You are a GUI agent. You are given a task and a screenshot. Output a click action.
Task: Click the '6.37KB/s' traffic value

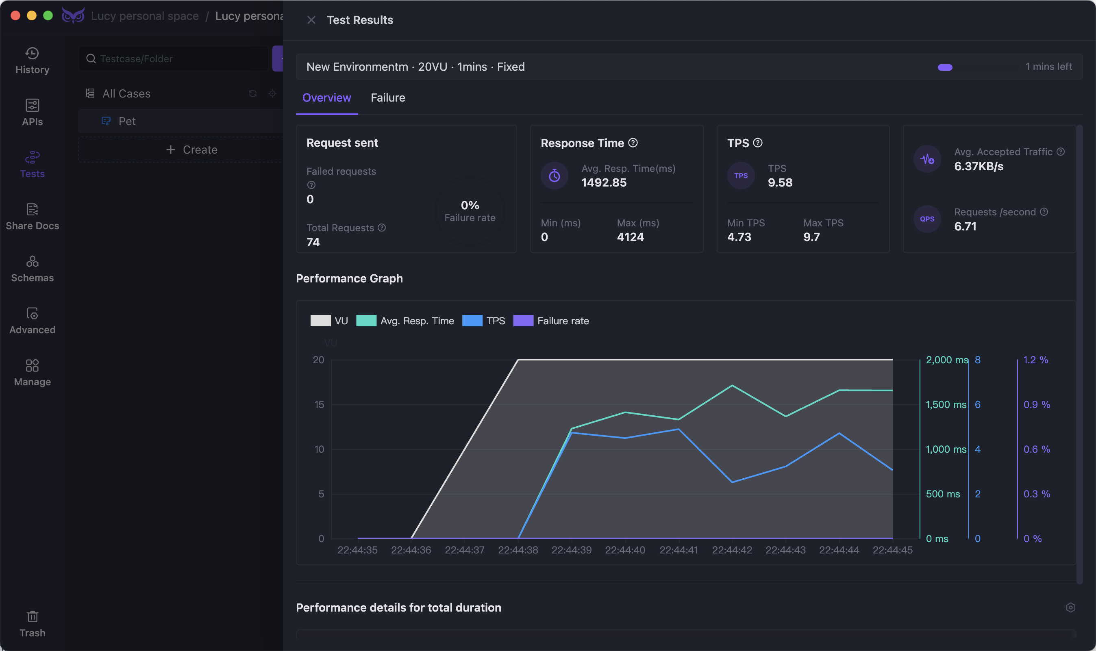[x=979, y=166]
